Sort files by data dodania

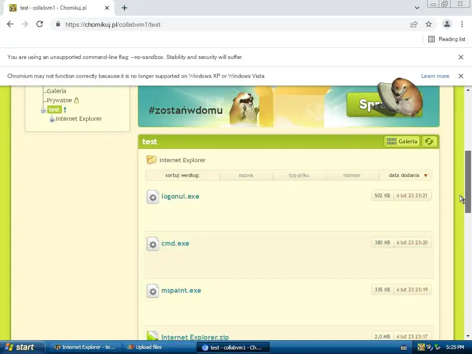click(404, 175)
